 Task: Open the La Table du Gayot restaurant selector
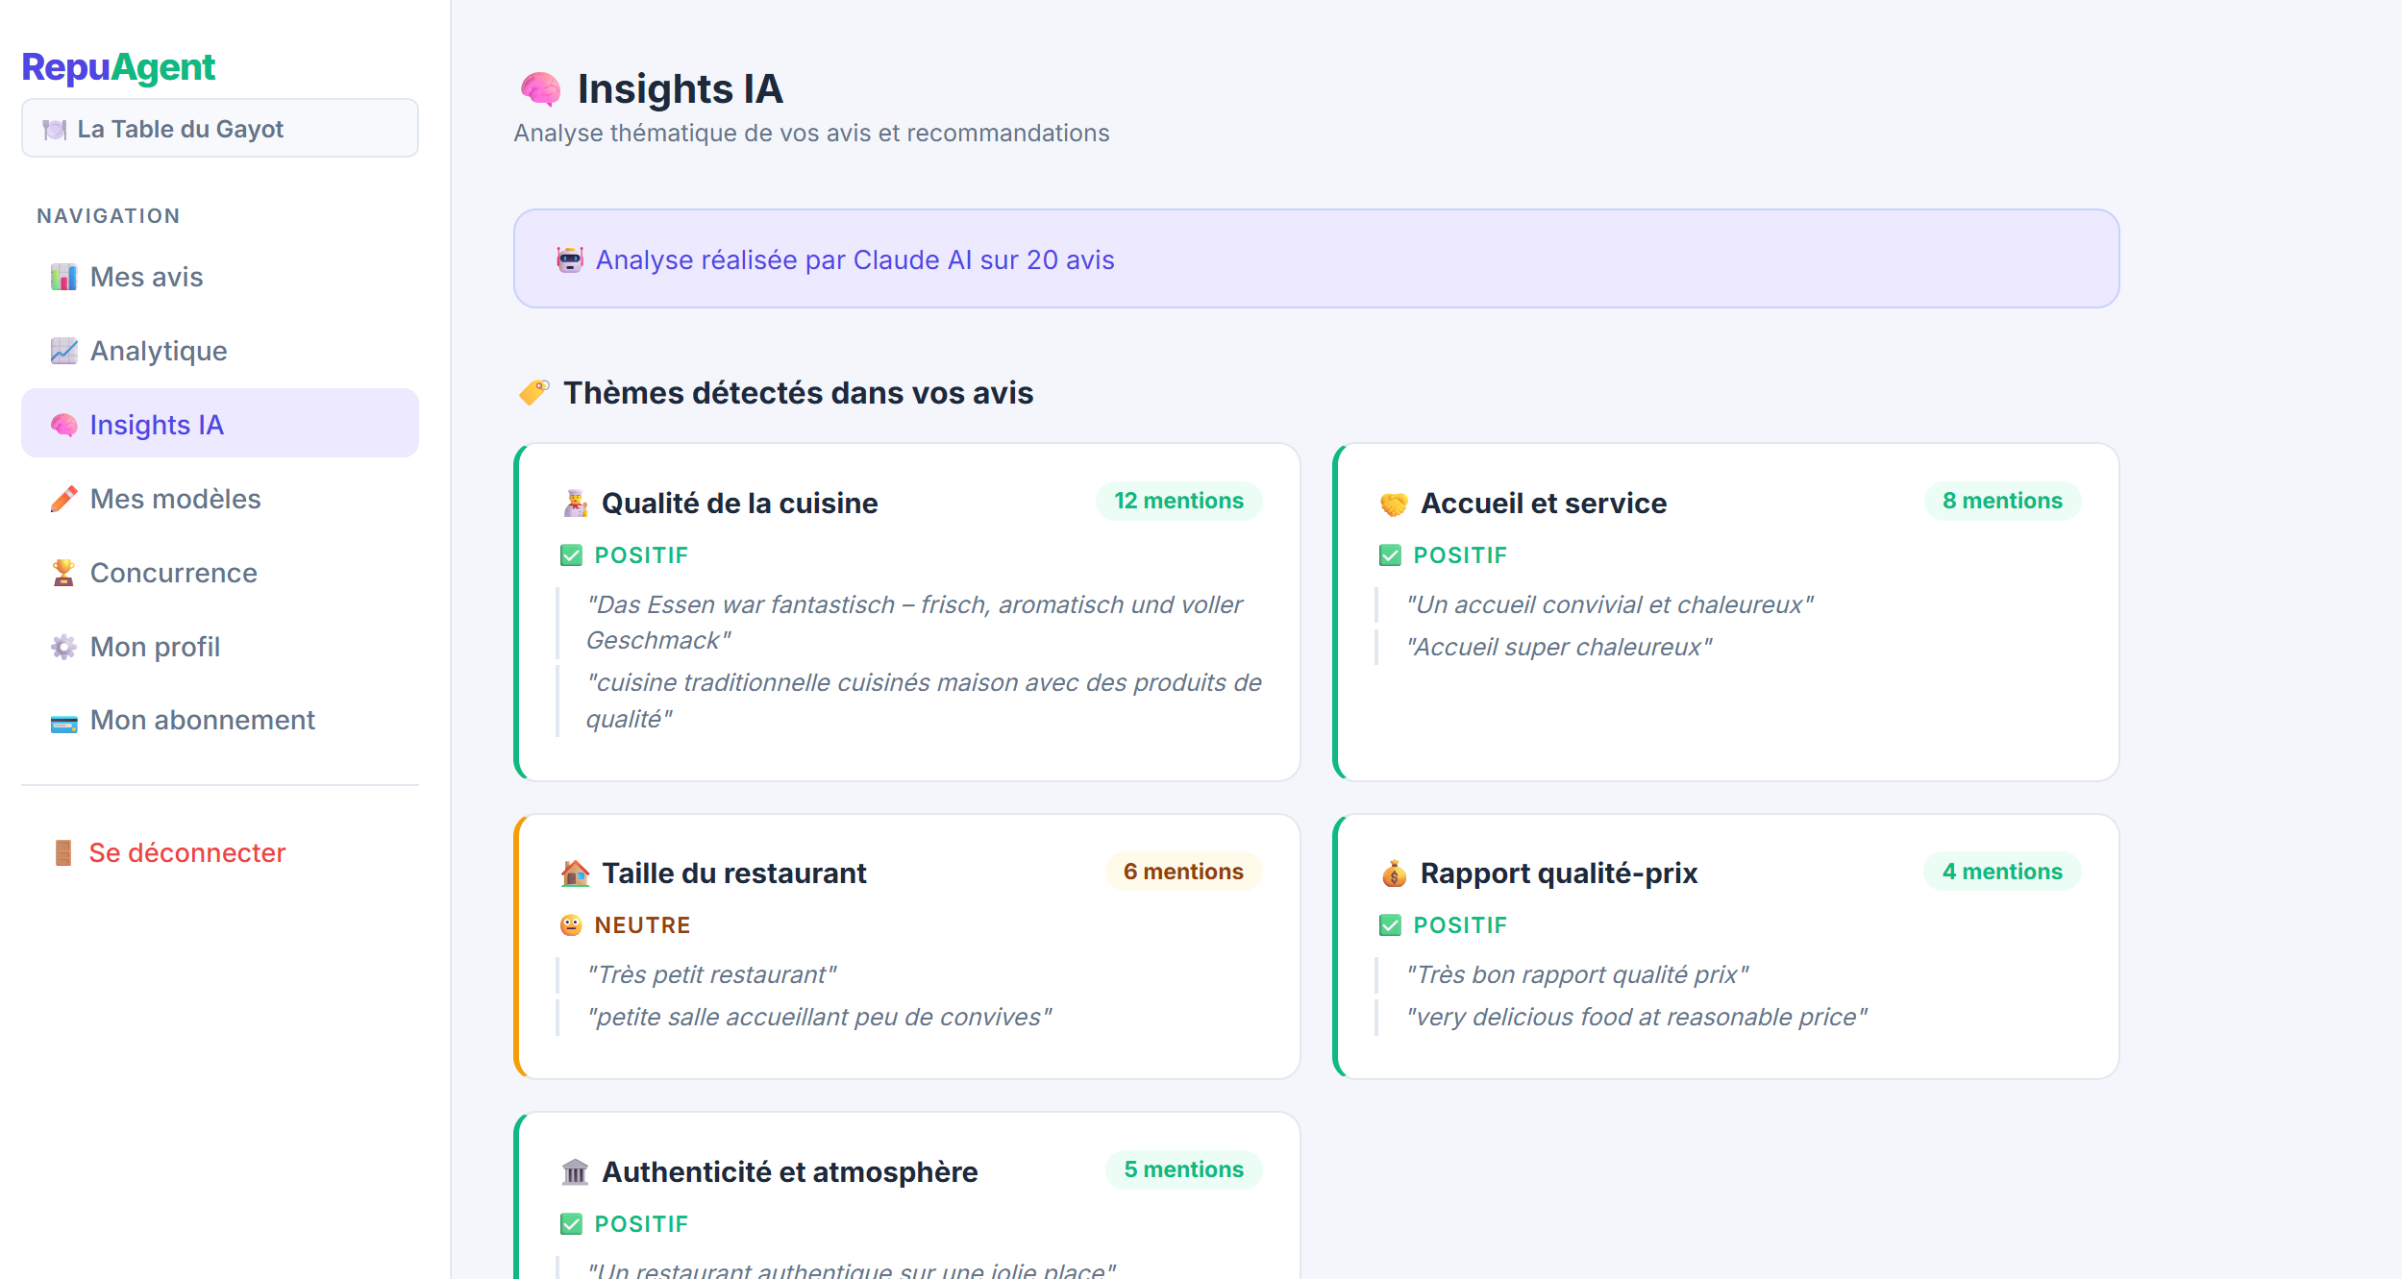(x=220, y=129)
